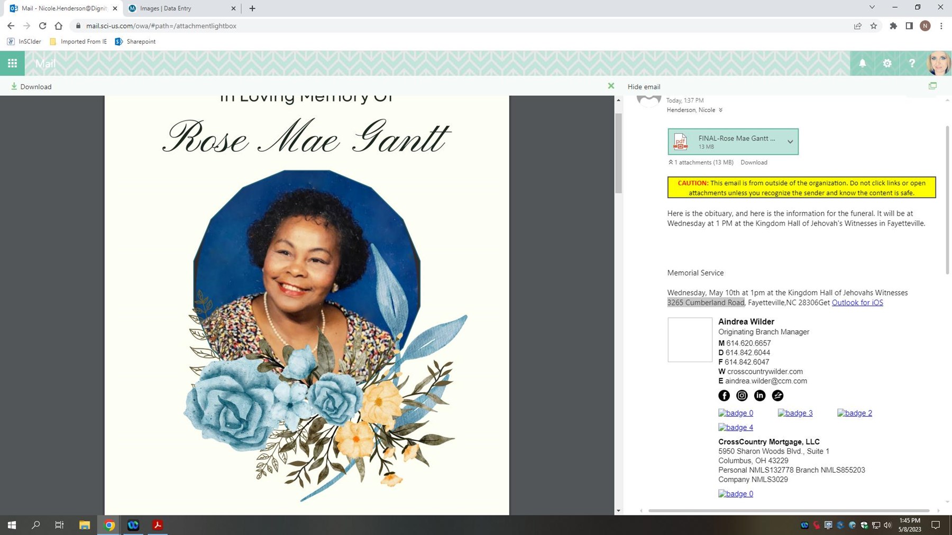
Task: Expand the FINAL-Rose Mae Gantt attachment chevron
Action: pyautogui.click(x=790, y=142)
